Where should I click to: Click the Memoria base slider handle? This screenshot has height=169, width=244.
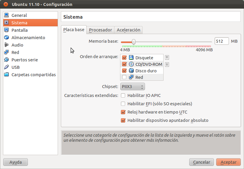tap(133, 42)
